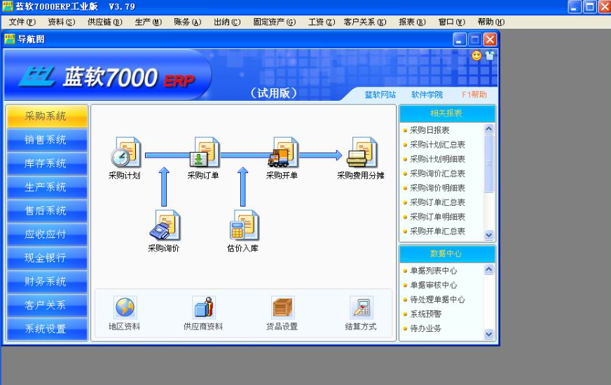Open 采购询价汇总表 report
Image resolution: width=611 pixels, height=385 pixels.
tap(437, 173)
